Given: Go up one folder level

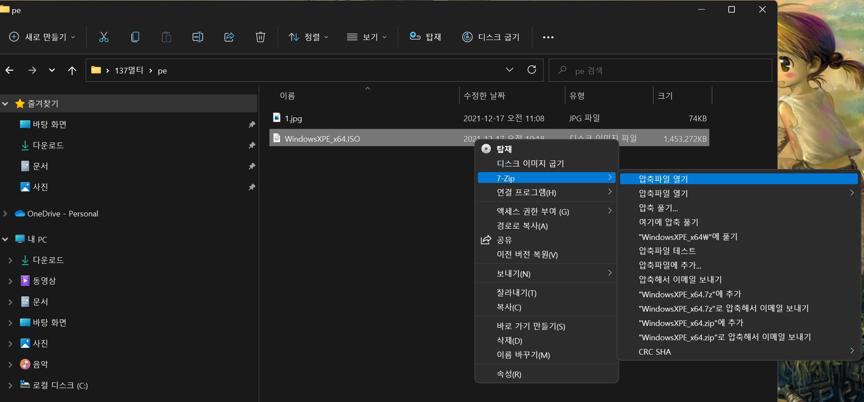Looking at the screenshot, I should coord(72,70).
